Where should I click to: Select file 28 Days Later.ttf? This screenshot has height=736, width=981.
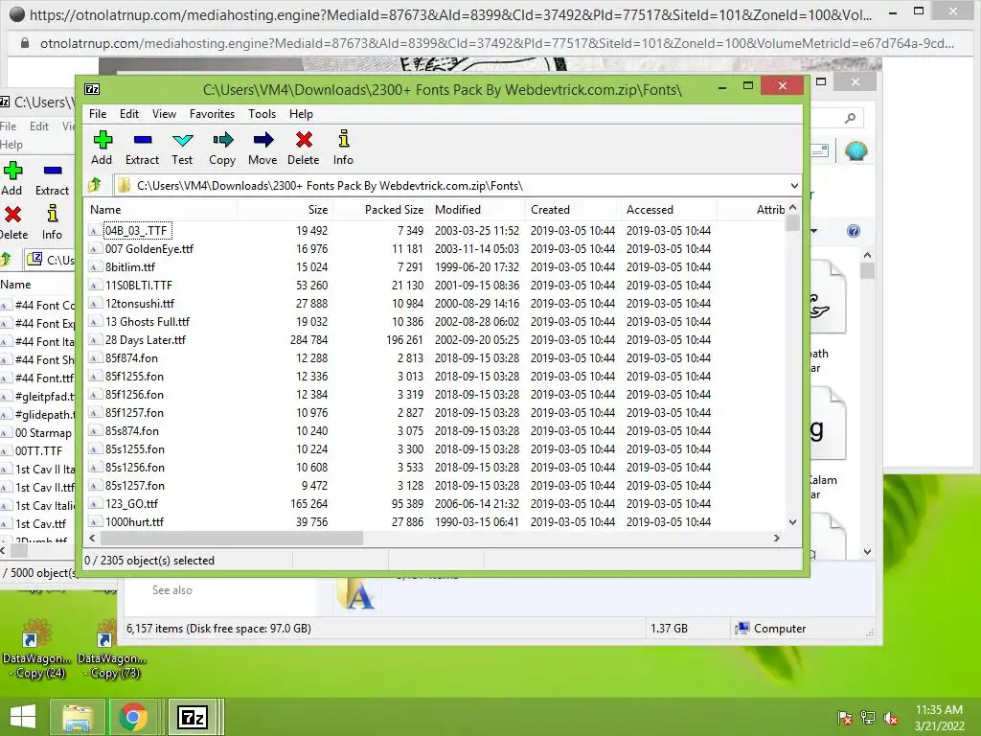coord(146,339)
